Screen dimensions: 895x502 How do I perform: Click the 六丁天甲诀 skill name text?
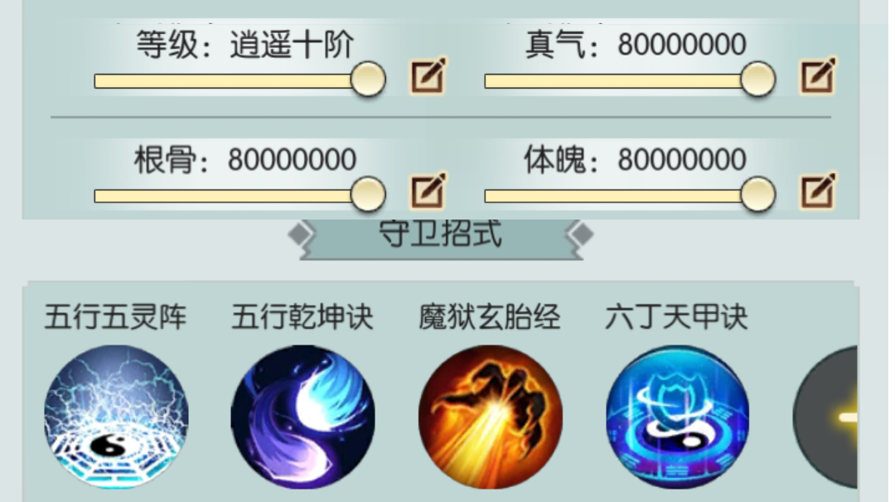click(x=676, y=317)
